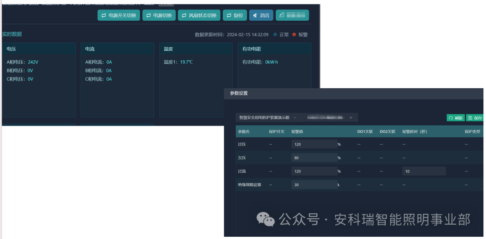486x239 pixels.
Task: Click the C相电压 0V reading
Action: point(20,79)
